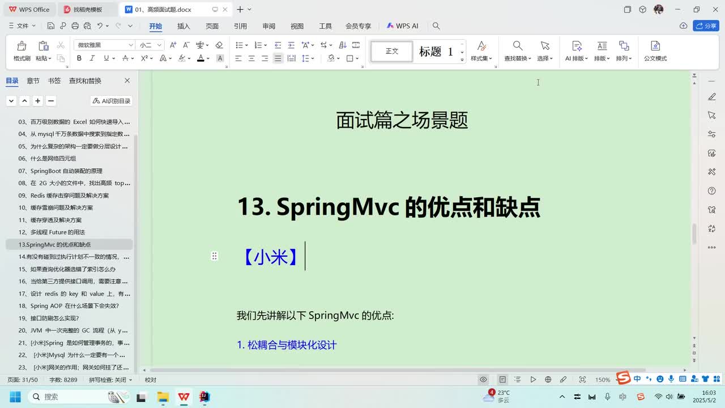
Task: Open the 章节 tab in navigation pane
Action: point(33,81)
